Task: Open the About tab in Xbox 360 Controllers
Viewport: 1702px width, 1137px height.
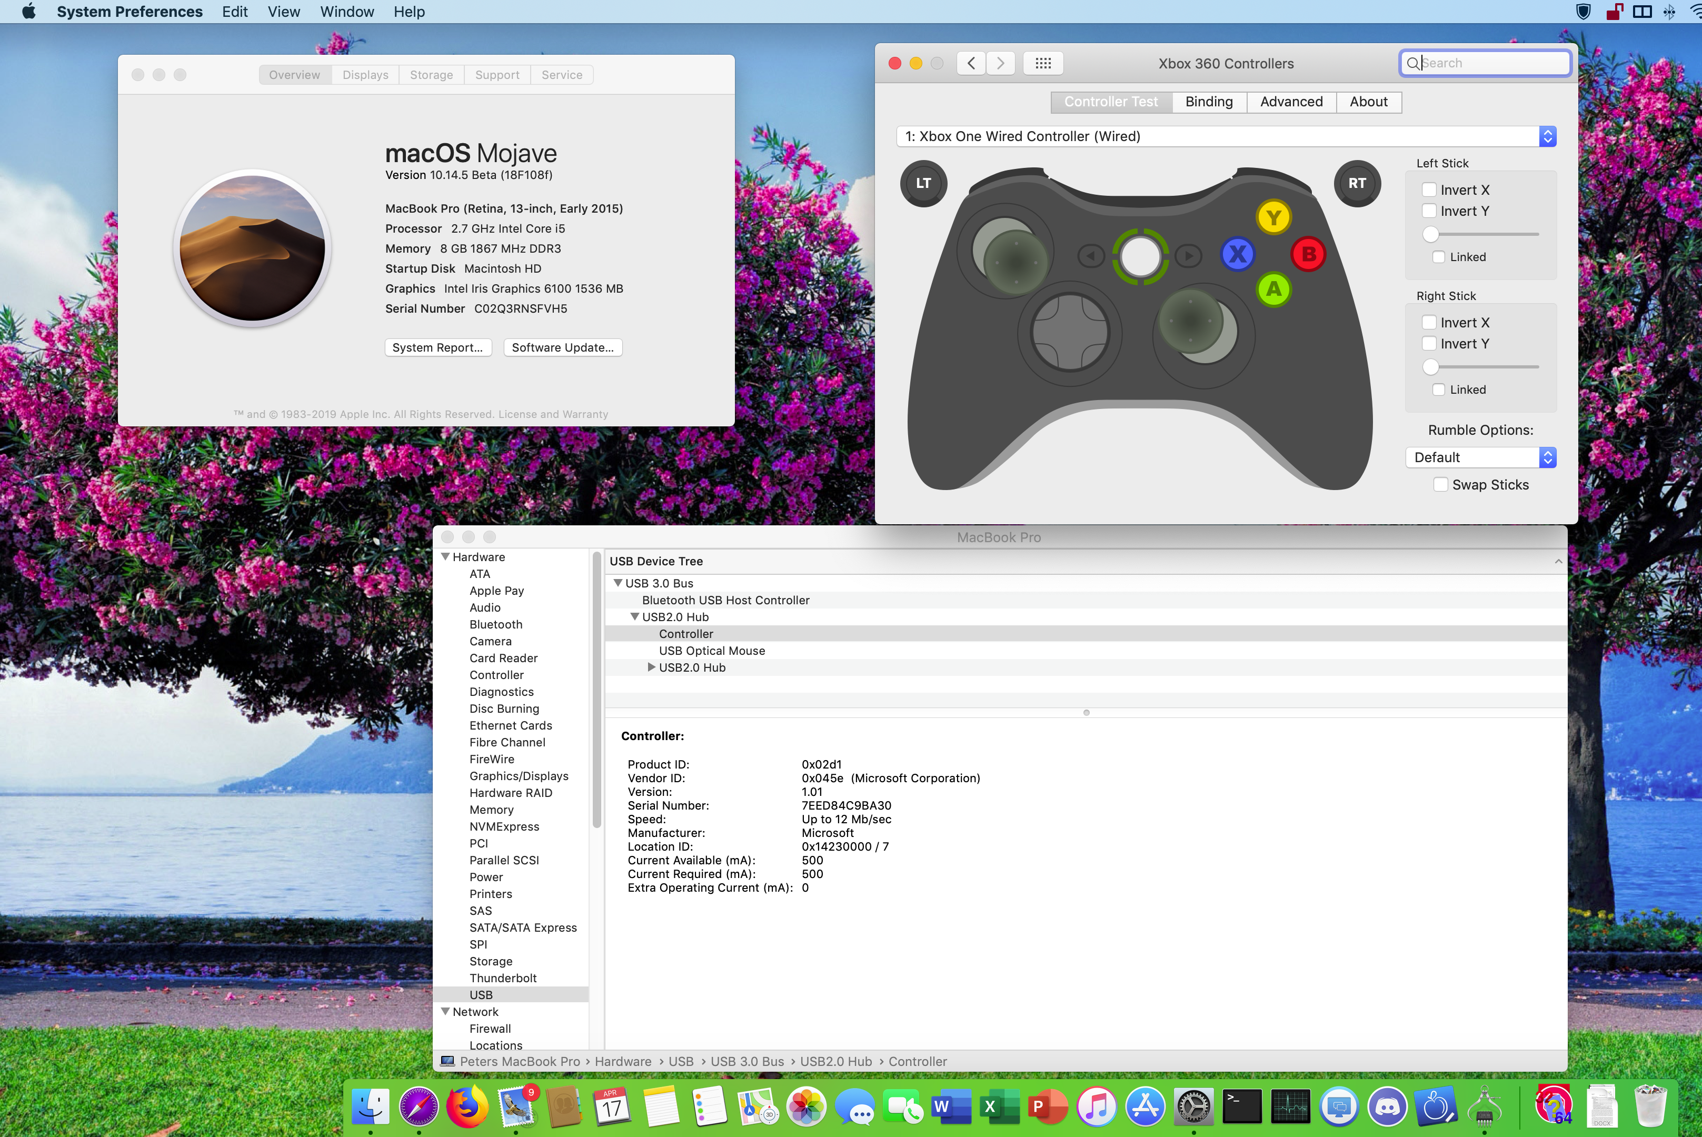Action: [x=1368, y=102]
